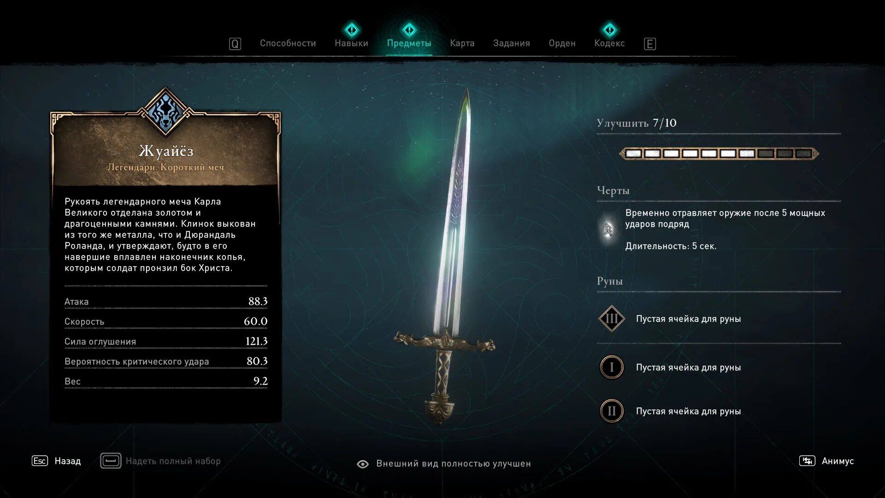The image size is (885, 498).
Task: Select the Esc key icon
Action: (40, 461)
